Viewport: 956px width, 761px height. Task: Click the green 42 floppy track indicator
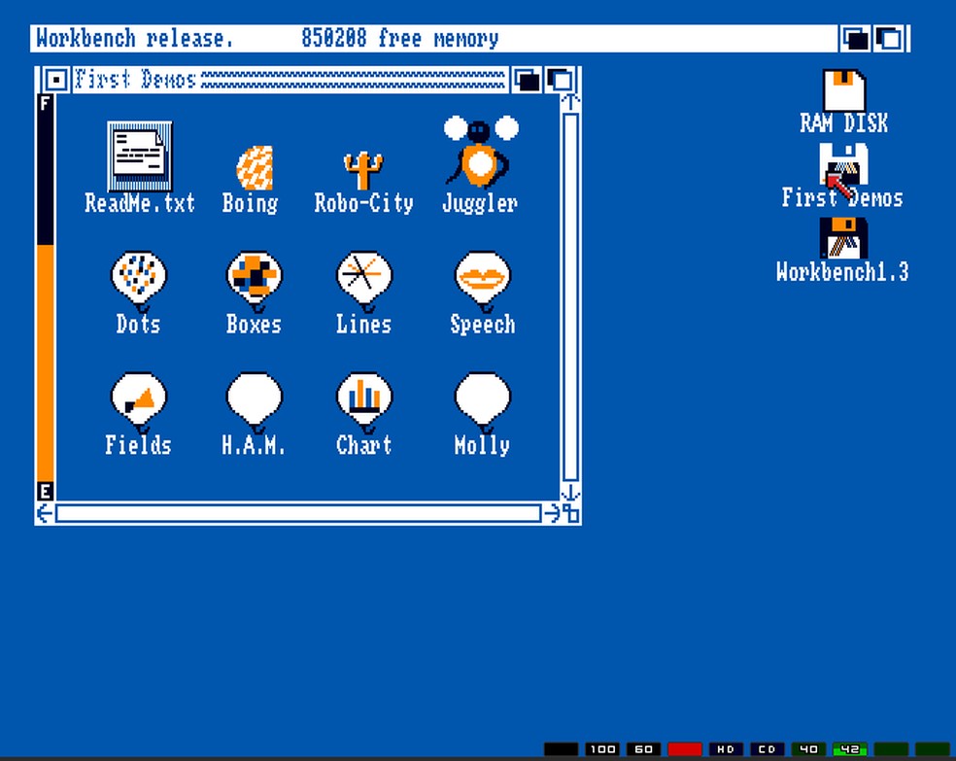click(850, 748)
